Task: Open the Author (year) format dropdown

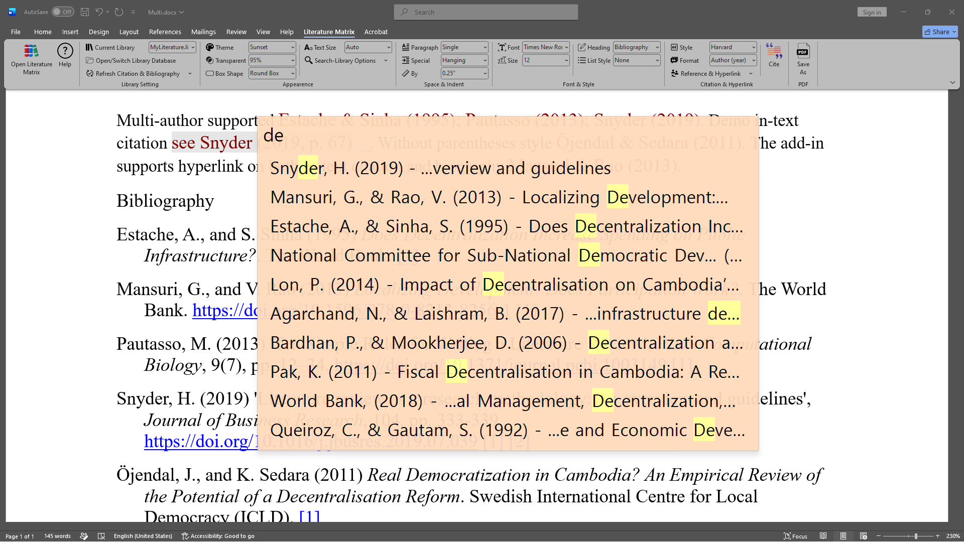Action: pos(754,60)
